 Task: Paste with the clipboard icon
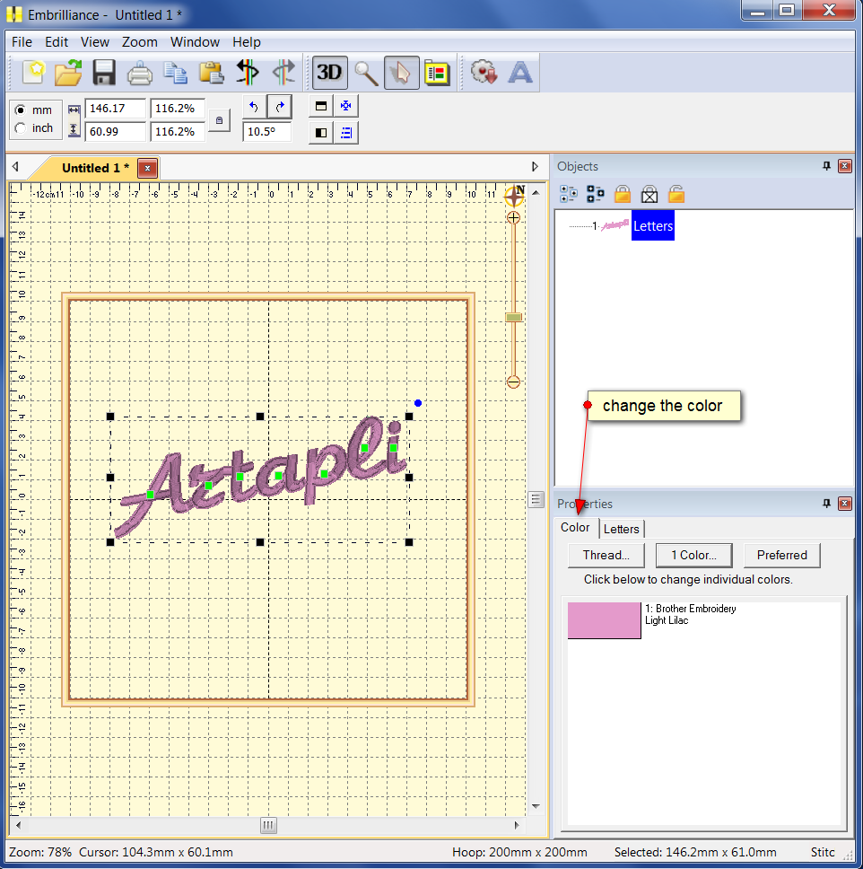tap(211, 73)
